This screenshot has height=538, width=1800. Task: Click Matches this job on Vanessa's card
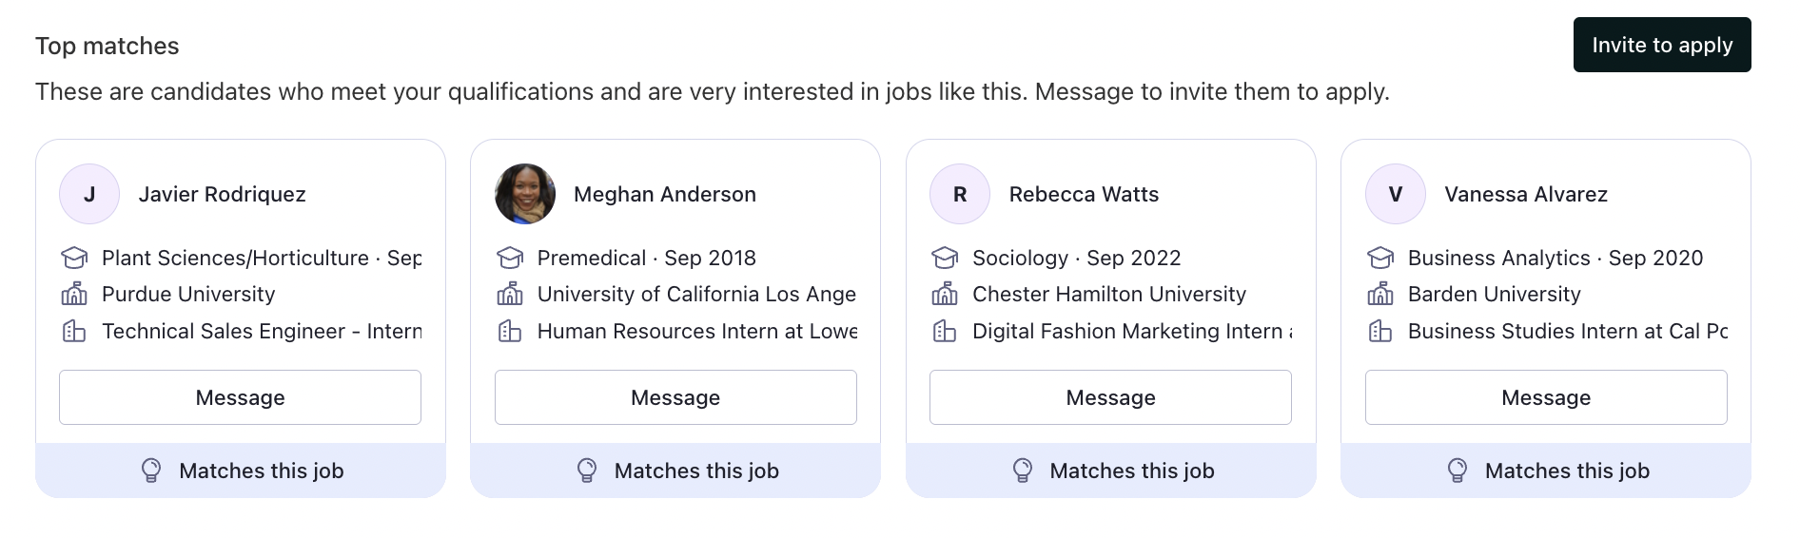pos(1567,471)
